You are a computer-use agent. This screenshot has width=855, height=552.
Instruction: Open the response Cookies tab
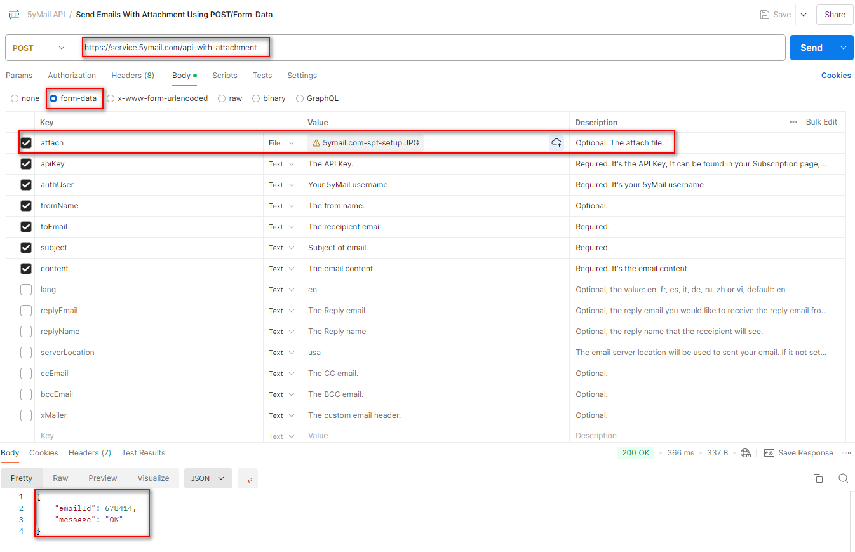[x=44, y=453]
